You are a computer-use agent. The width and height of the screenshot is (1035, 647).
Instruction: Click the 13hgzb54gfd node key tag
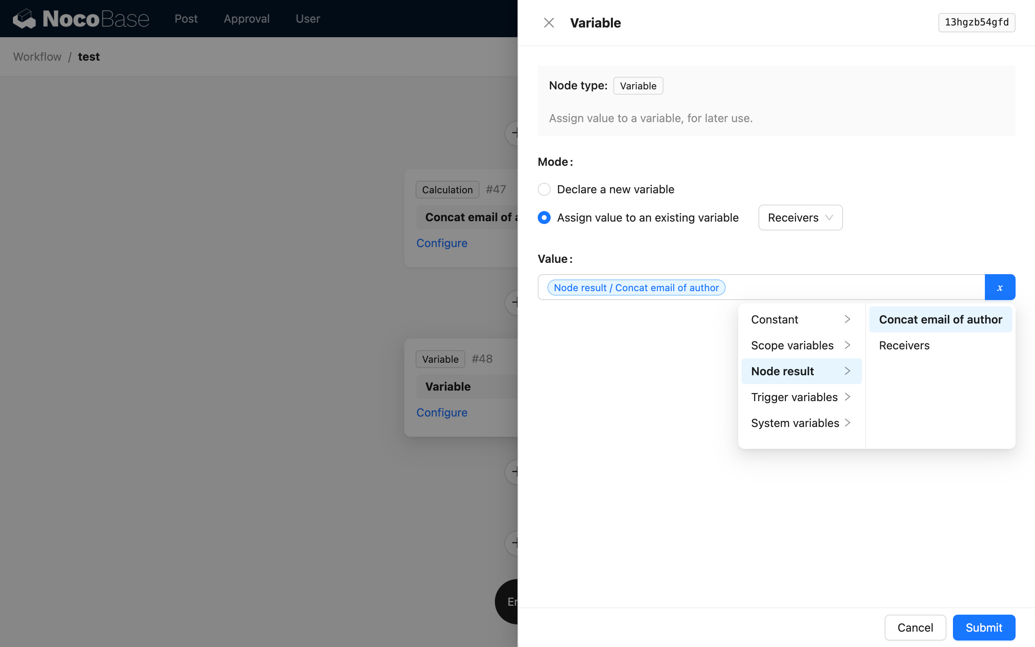tap(976, 22)
